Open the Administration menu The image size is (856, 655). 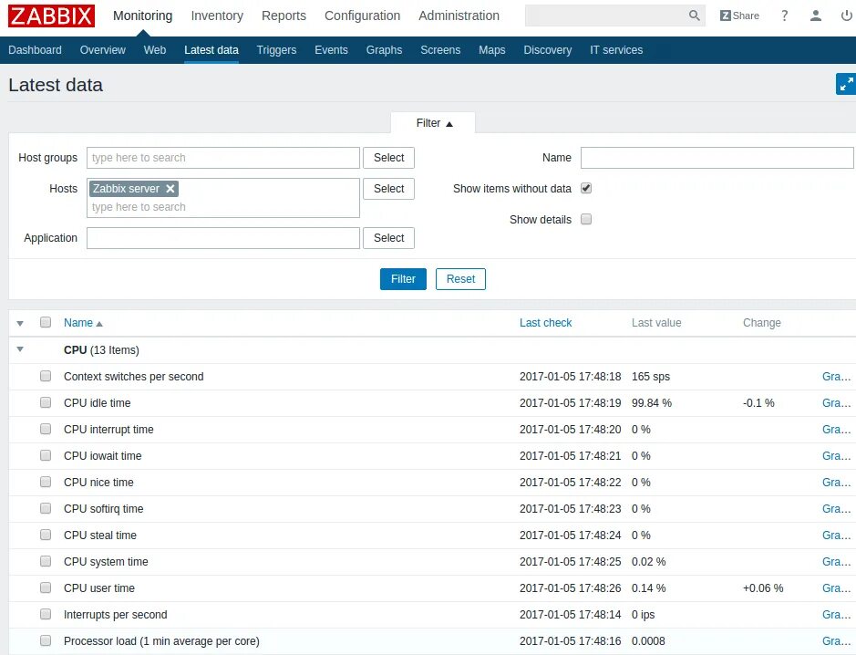click(459, 16)
